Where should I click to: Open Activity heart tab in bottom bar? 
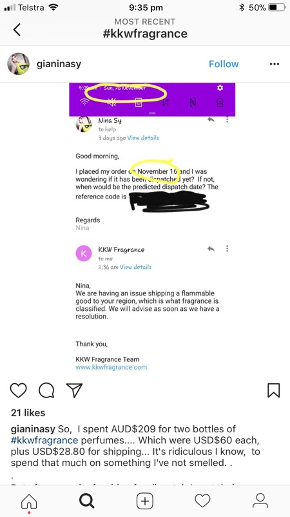202,501
